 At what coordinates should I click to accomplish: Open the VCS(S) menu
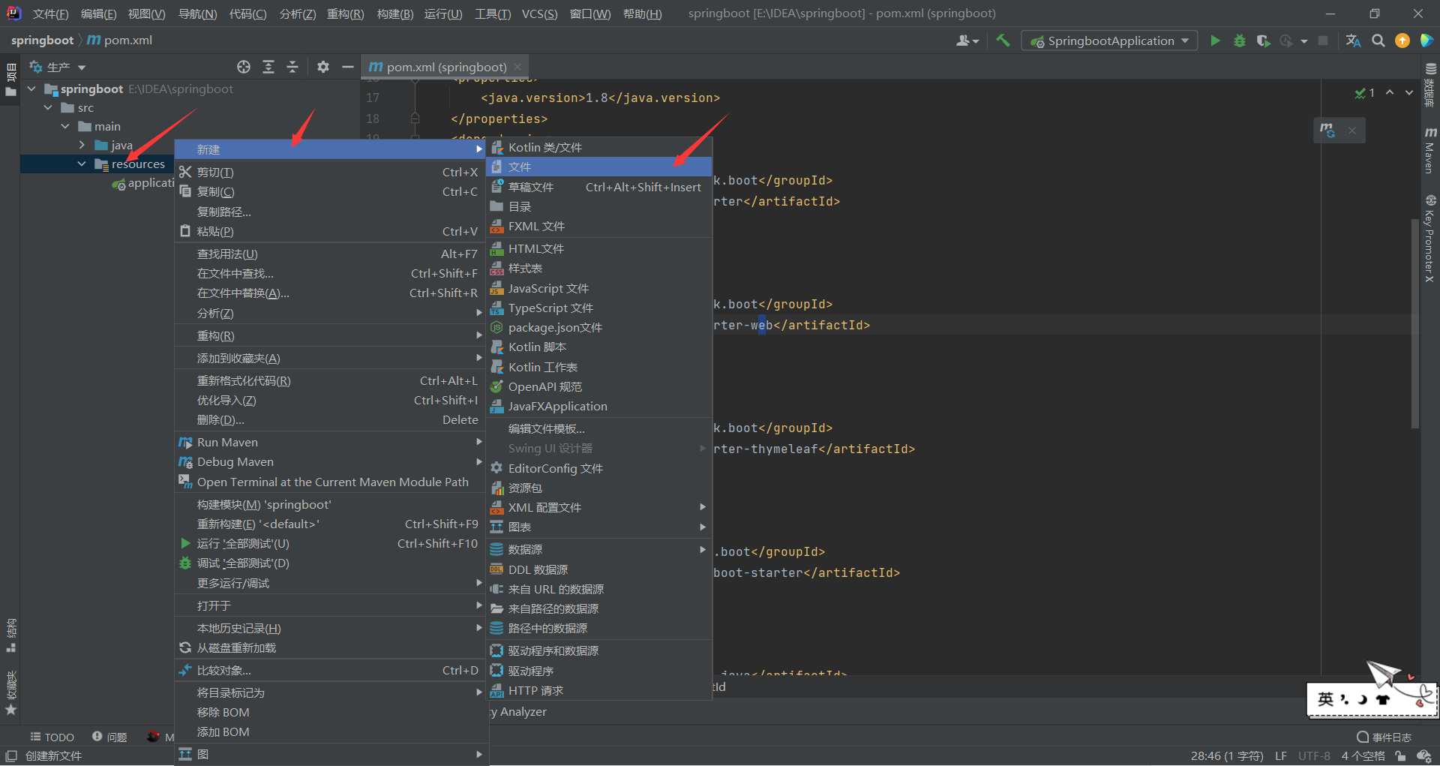539,14
